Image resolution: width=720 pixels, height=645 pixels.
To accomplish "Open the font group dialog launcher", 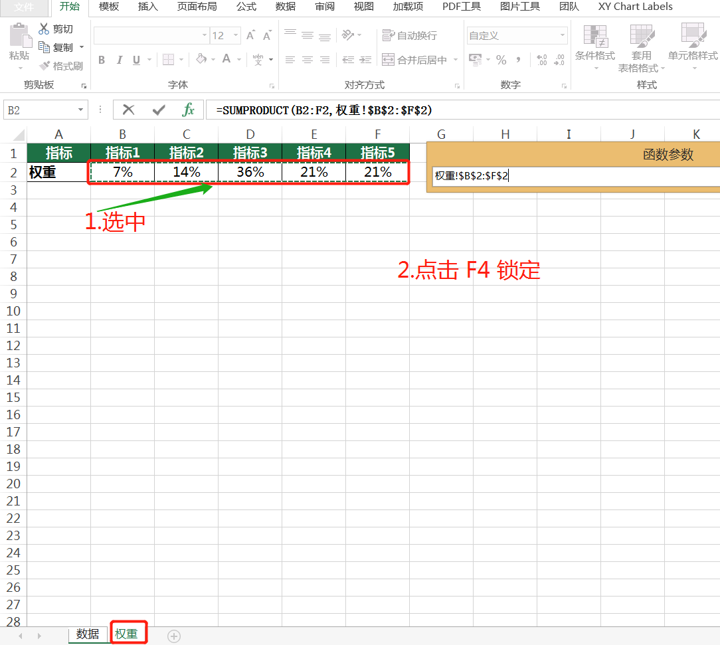I will pyautogui.click(x=272, y=86).
